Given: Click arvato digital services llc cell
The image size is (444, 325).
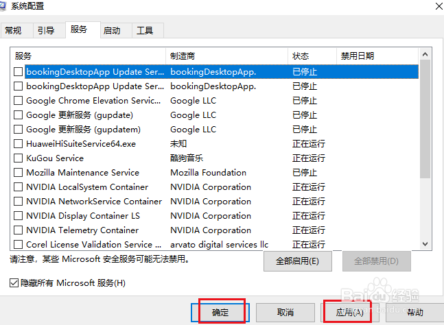Looking at the screenshot, I should (219, 244).
